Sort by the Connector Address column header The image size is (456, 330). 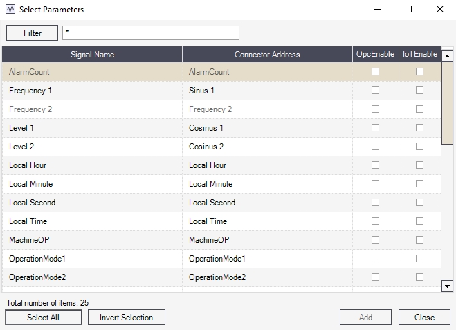tap(267, 55)
